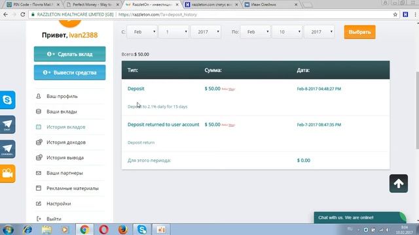Open the start day 1 dropdown
Viewport: 419px width, 235px height.
[174, 32]
